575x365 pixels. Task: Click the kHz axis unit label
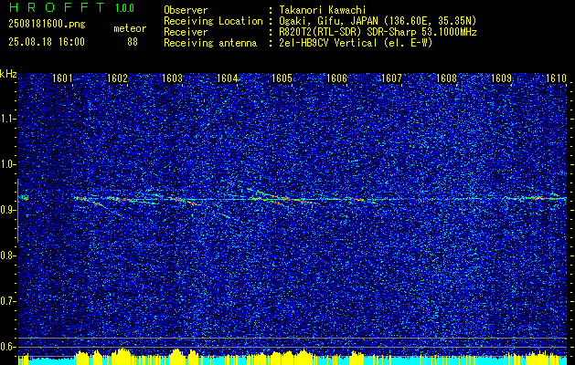point(8,74)
